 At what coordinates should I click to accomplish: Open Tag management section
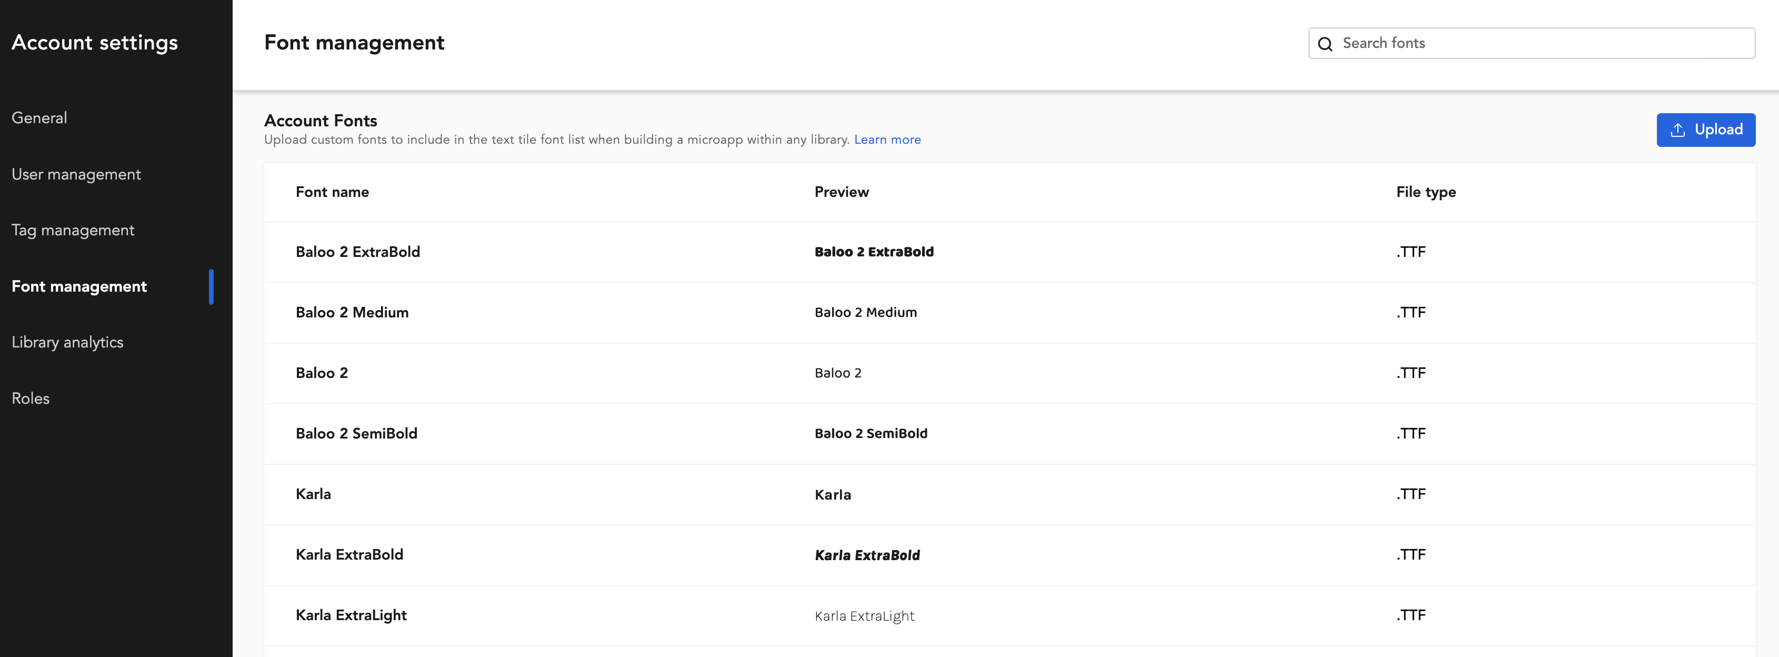click(73, 231)
